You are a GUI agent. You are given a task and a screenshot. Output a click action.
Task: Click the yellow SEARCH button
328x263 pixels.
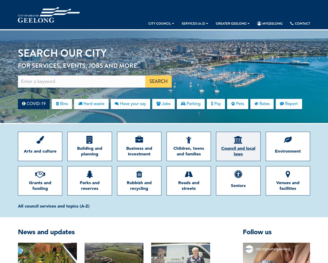coord(158,81)
